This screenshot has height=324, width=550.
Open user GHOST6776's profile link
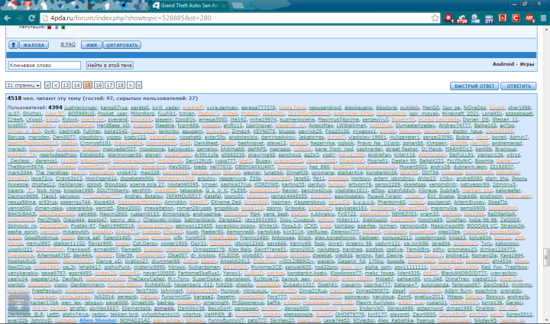(x=351, y=314)
